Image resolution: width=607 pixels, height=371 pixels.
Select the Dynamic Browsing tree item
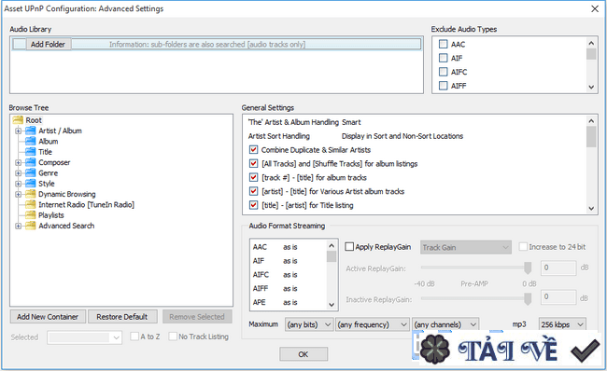[67, 194]
